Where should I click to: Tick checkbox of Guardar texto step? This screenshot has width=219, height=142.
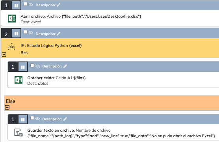click(x=32, y=118)
